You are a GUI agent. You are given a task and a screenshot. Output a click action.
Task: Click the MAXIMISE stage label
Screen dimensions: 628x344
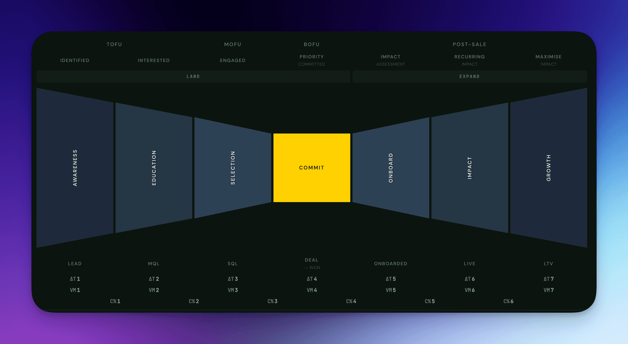(x=549, y=57)
